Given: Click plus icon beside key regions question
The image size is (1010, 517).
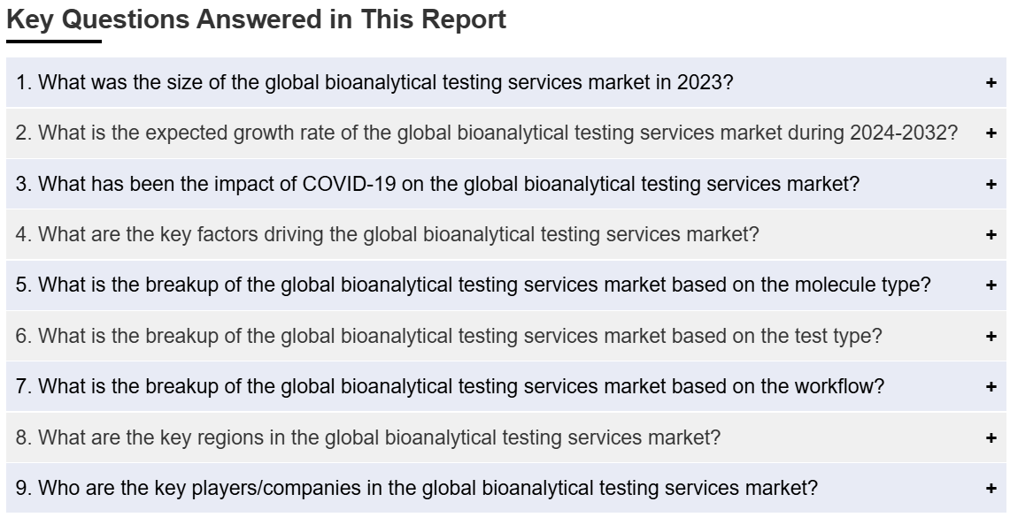Looking at the screenshot, I should 991,437.
